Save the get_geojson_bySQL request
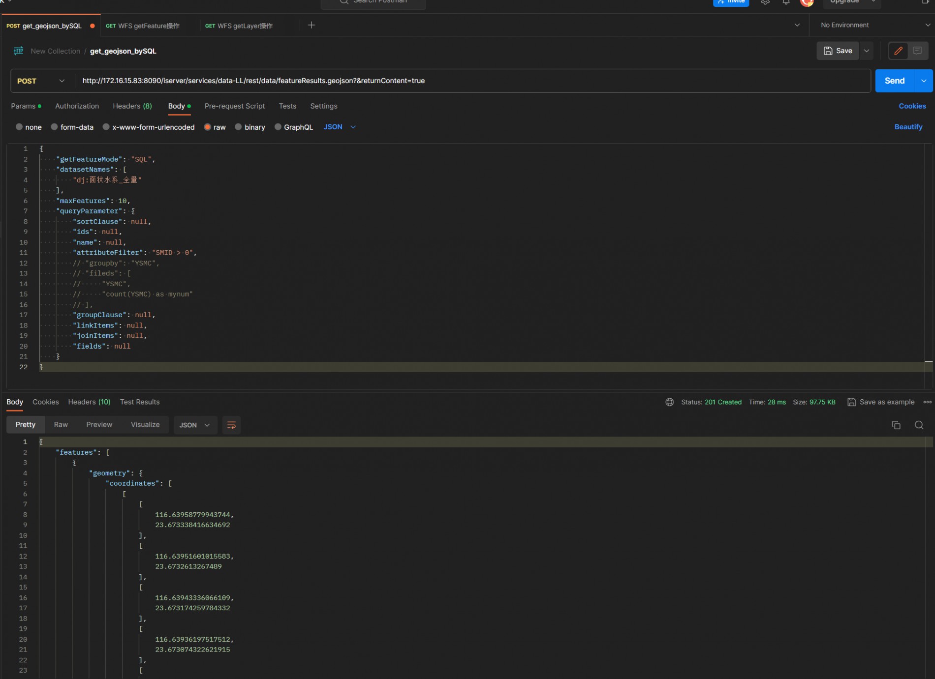This screenshot has height=679, width=935. (x=838, y=51)
